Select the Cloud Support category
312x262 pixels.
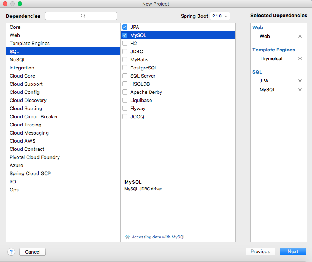[x=63, y=84]
